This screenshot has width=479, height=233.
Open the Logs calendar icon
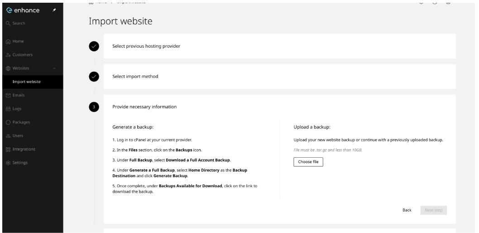pos(8,109)
